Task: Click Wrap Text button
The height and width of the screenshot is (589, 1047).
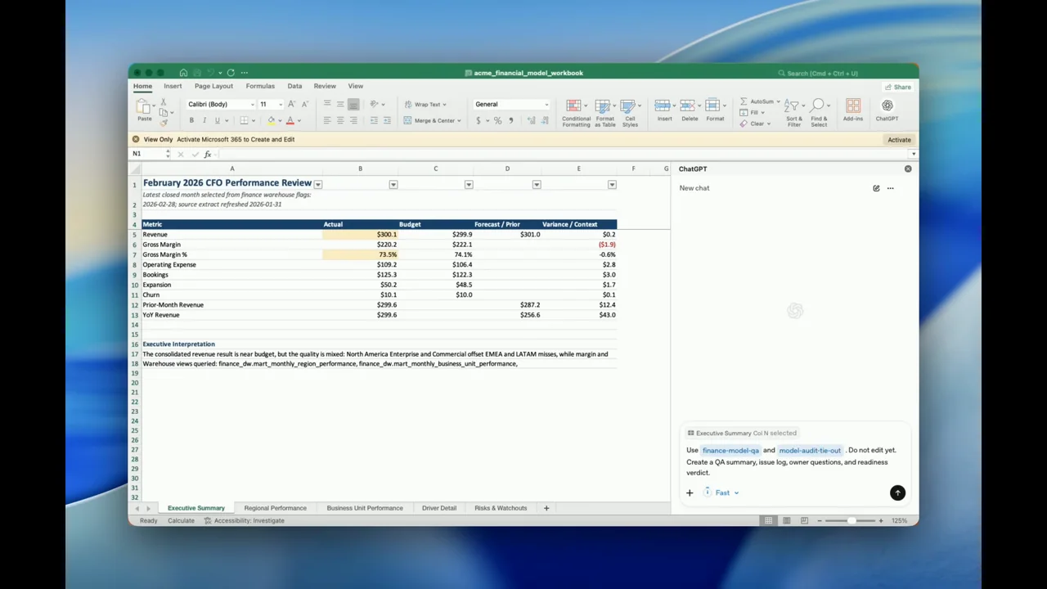Action: click(x=425, y=104)
